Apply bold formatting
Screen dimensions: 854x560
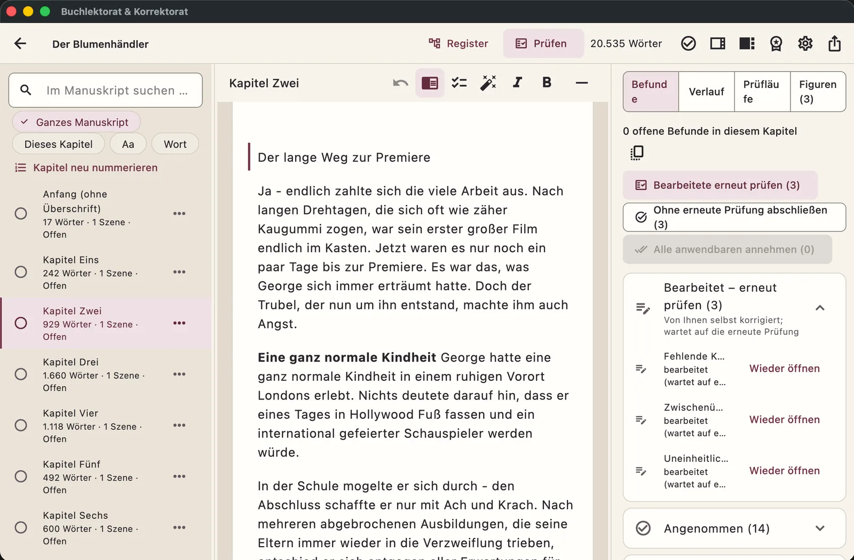[547, 83]
